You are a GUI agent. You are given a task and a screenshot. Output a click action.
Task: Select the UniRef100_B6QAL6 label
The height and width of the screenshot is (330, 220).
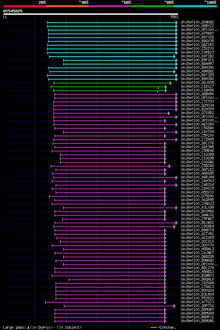coord(197,279)
